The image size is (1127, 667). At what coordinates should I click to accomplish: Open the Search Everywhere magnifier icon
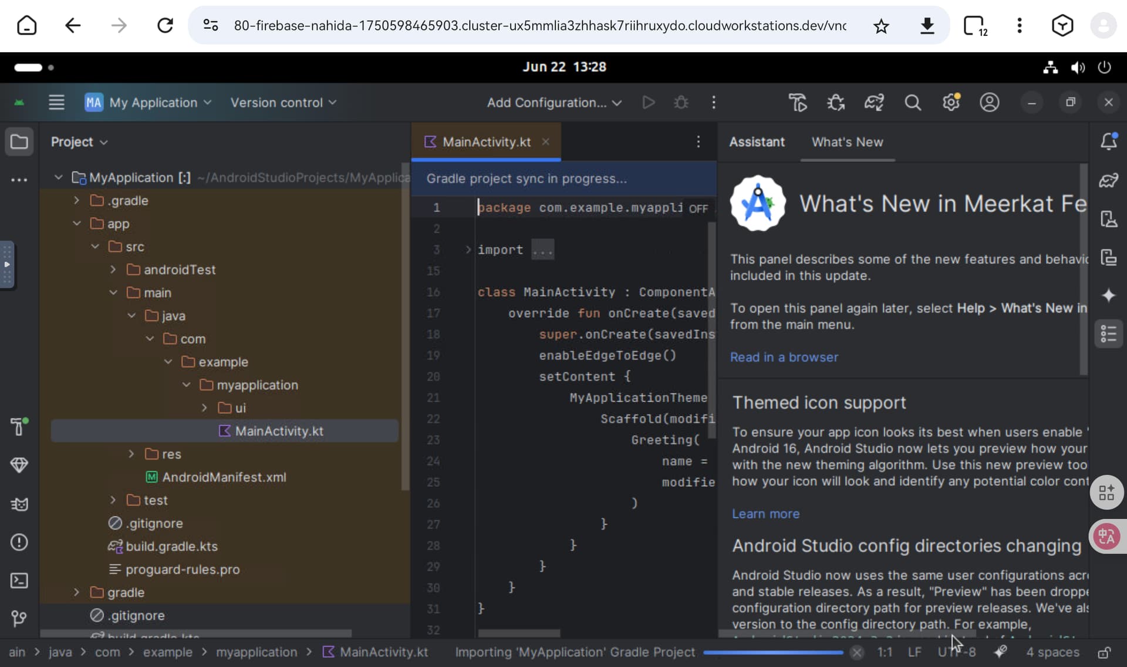point(912,103)
